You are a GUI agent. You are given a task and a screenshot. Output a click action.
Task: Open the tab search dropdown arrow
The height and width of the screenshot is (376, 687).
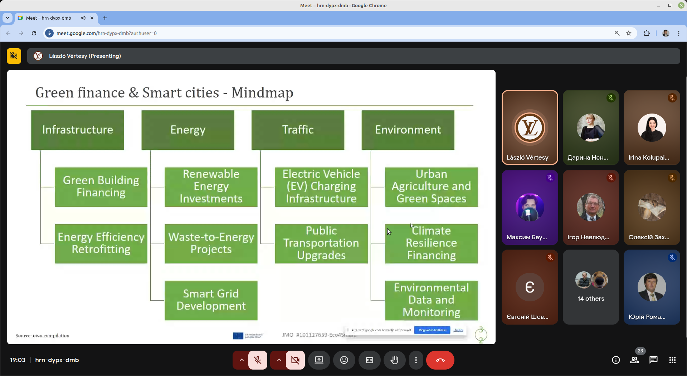coord(8,18)
